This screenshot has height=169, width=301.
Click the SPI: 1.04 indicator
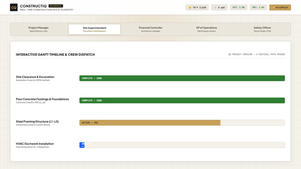coord(258,7)
